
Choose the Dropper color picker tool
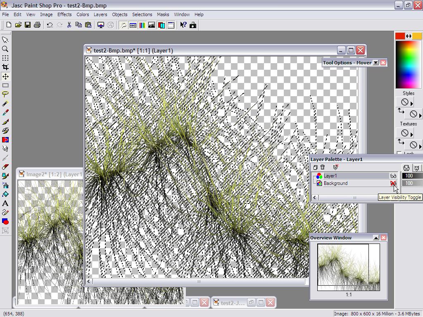coord(5,112)
